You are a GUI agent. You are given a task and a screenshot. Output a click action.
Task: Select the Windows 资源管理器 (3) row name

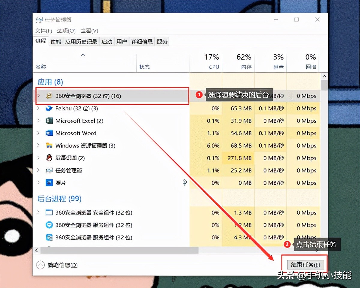pos(85,145)
